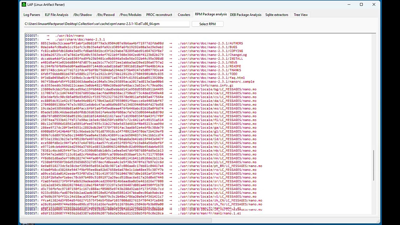Click the locale/pt_BR/LC_MESSAGES/nano.mo path

coord(220,166)
